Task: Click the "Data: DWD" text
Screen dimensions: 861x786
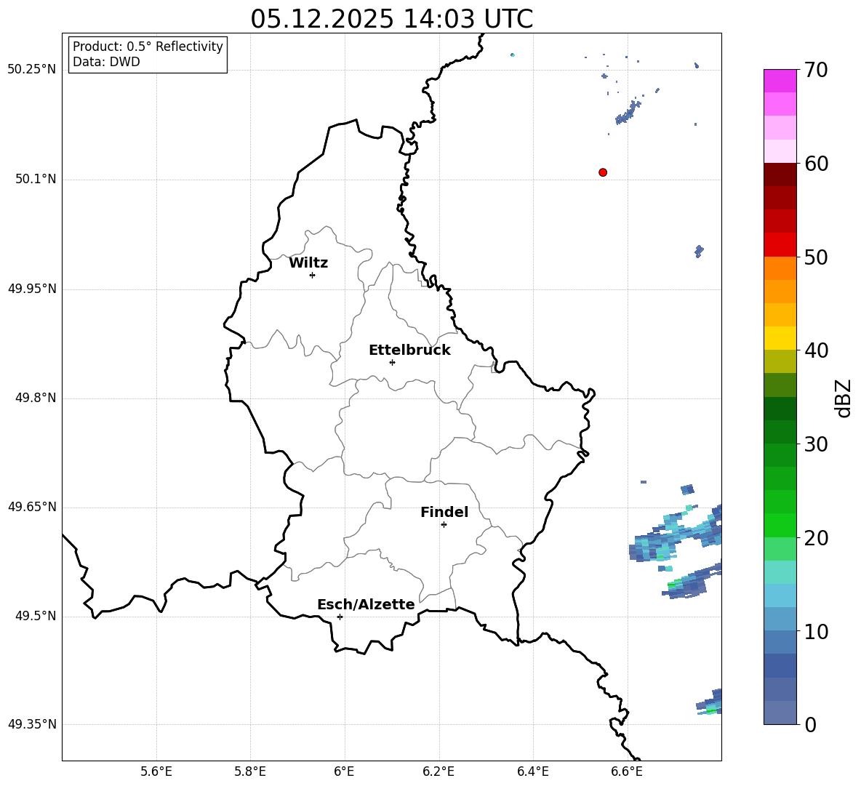Action: pyautogui.click(x=106, y=62)
